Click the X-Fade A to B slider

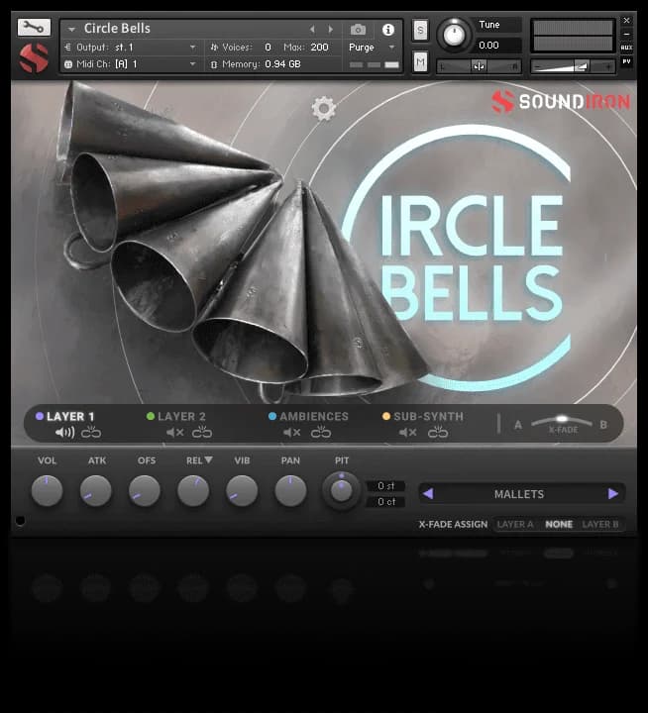pyautogui.click(x=562, y=421)
